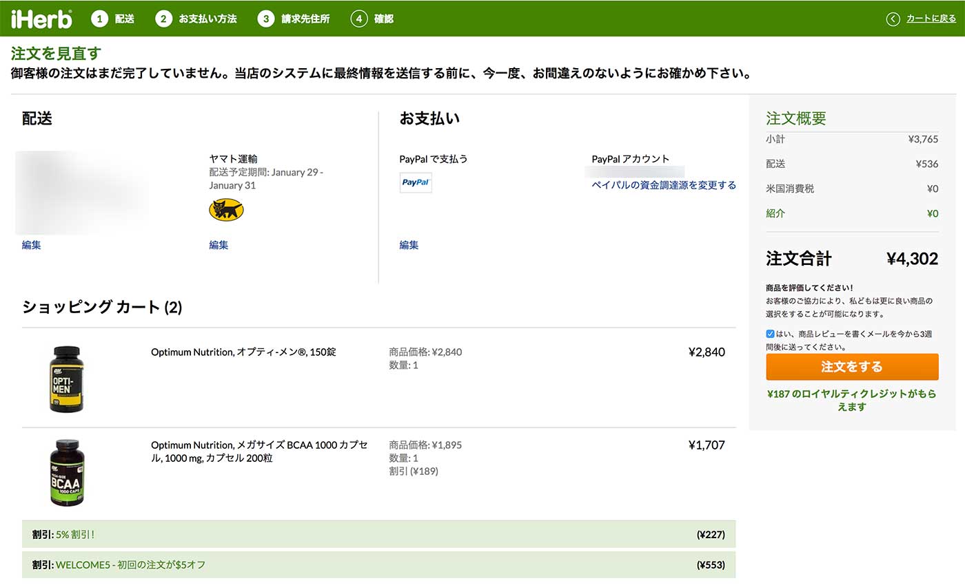
Task: Click the ショッピング カート (2) heading
Action: [102, 307]
